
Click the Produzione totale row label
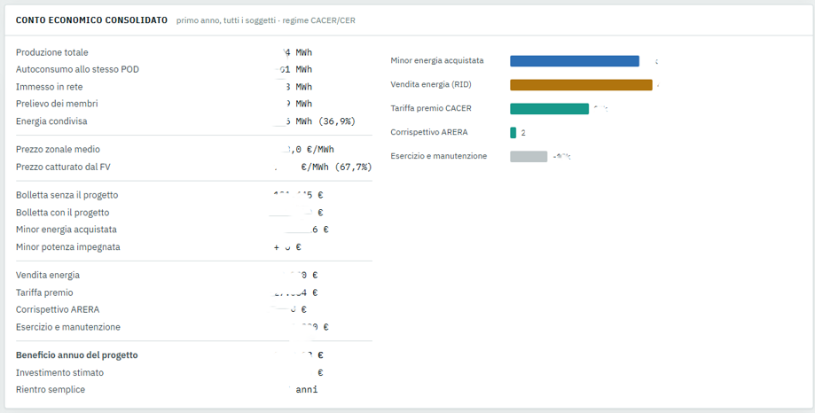point(52,52)
